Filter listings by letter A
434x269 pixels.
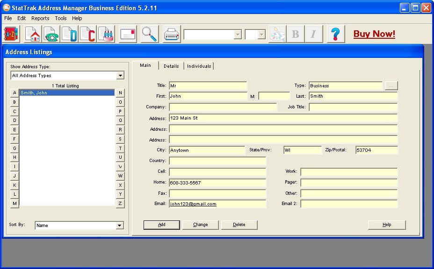click(14, 93)
